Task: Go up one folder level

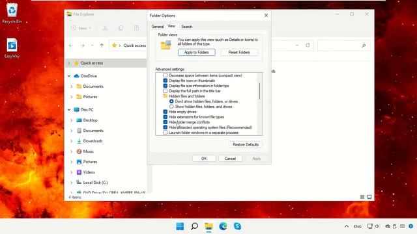Action: [102, 45]
